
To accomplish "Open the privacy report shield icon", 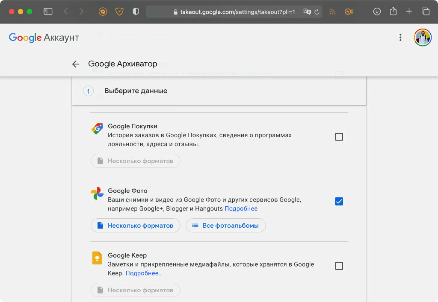I will click(136, 12).
